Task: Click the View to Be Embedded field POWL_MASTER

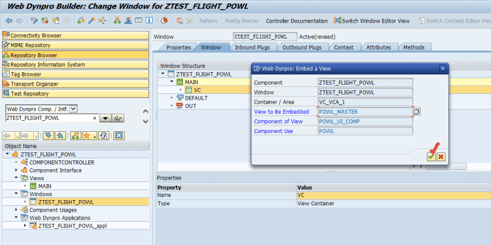Action: [x=365, y=111]
